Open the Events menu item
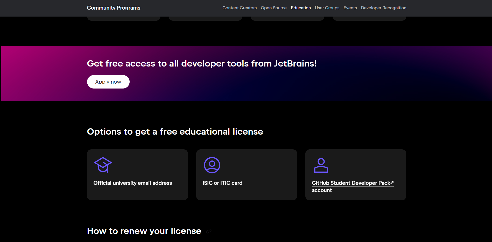The width and height of the screenshot is (492, 242). pyautogui.click(x=350, y=8)
